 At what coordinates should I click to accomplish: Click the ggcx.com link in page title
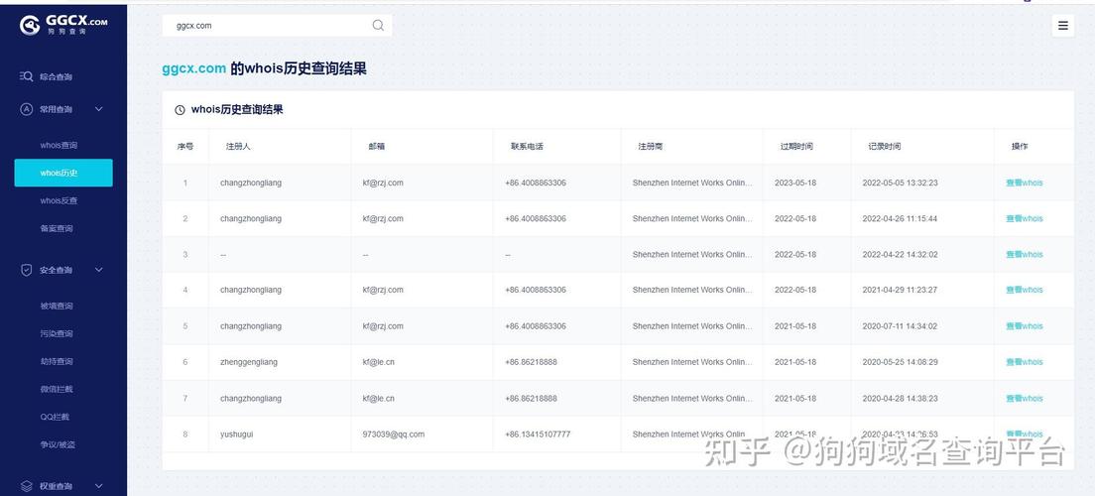click(194, 68)
